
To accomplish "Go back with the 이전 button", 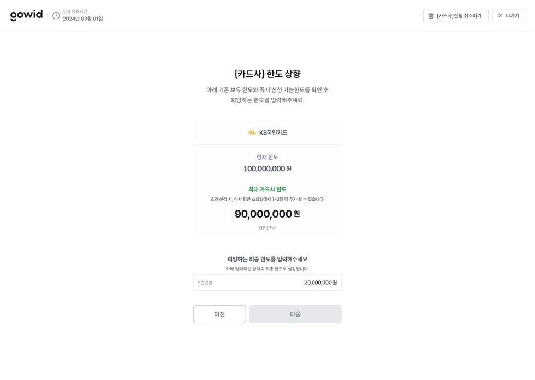I will [x=219, y=314].
